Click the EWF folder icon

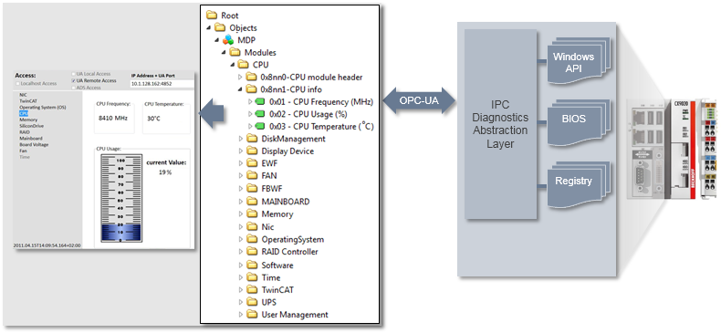point(252,162)
